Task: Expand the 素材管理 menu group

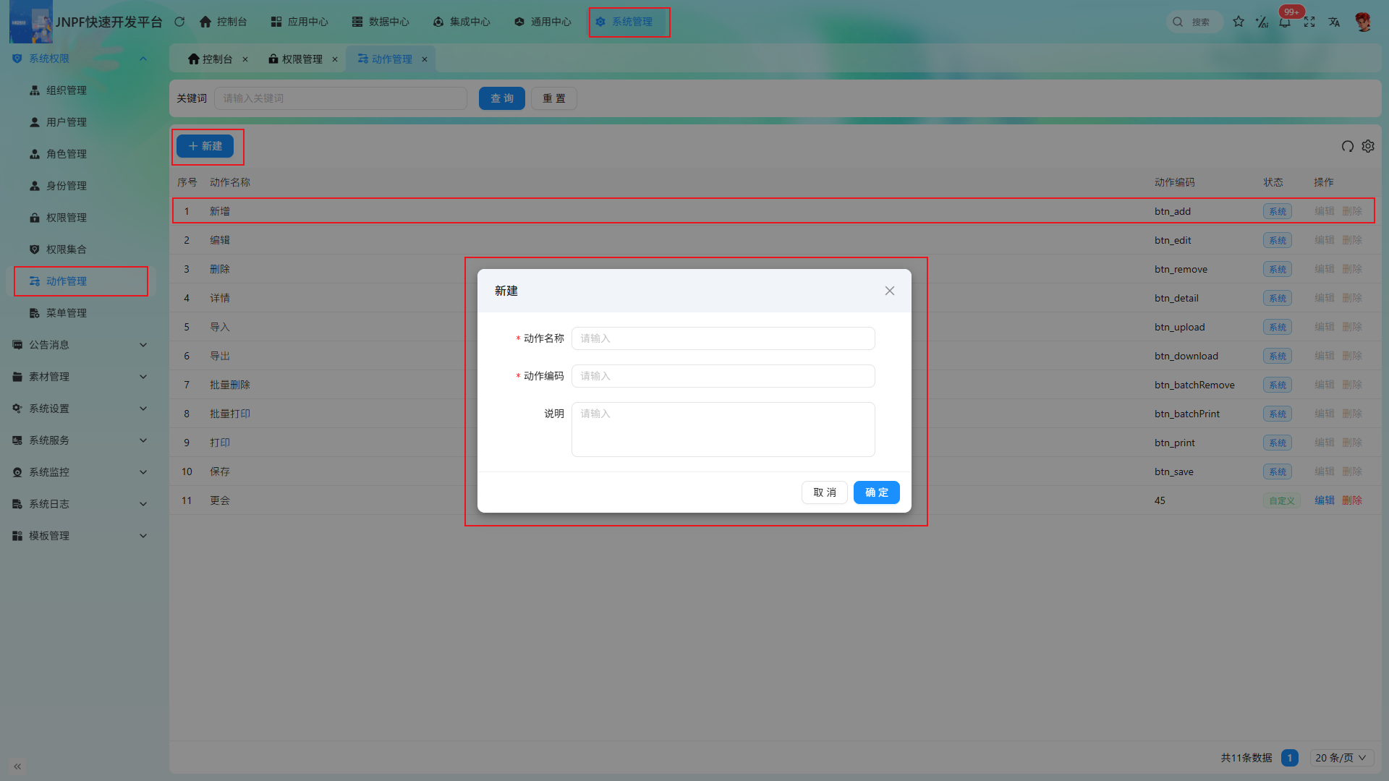Action: (81, 377)
